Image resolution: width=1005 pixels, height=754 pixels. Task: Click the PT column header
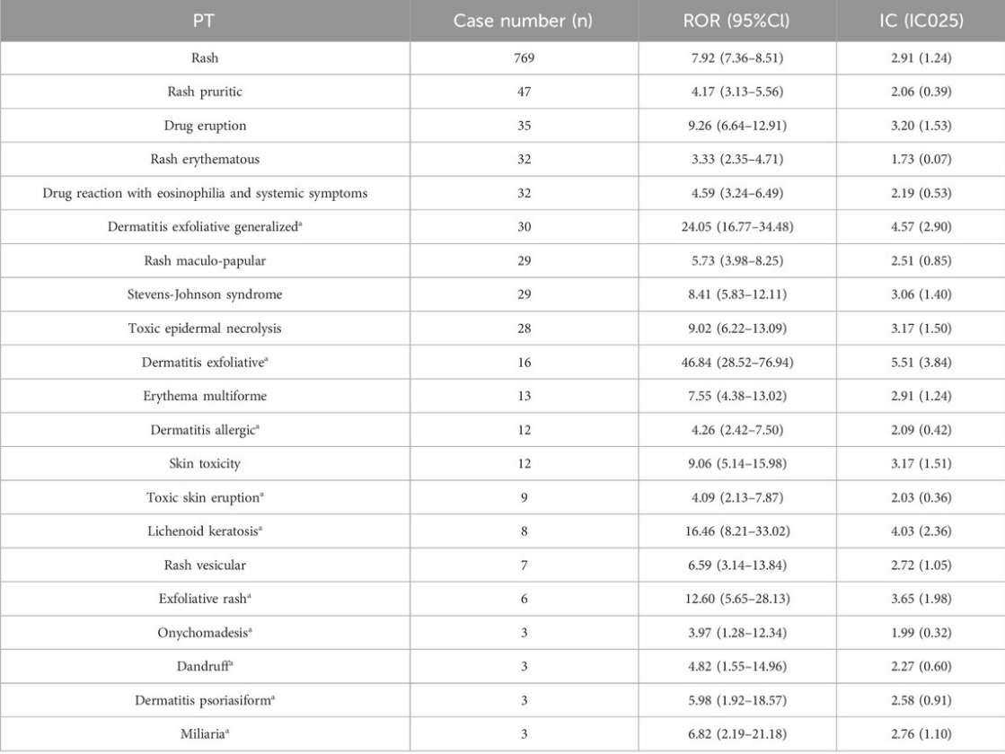pos(205,21)
